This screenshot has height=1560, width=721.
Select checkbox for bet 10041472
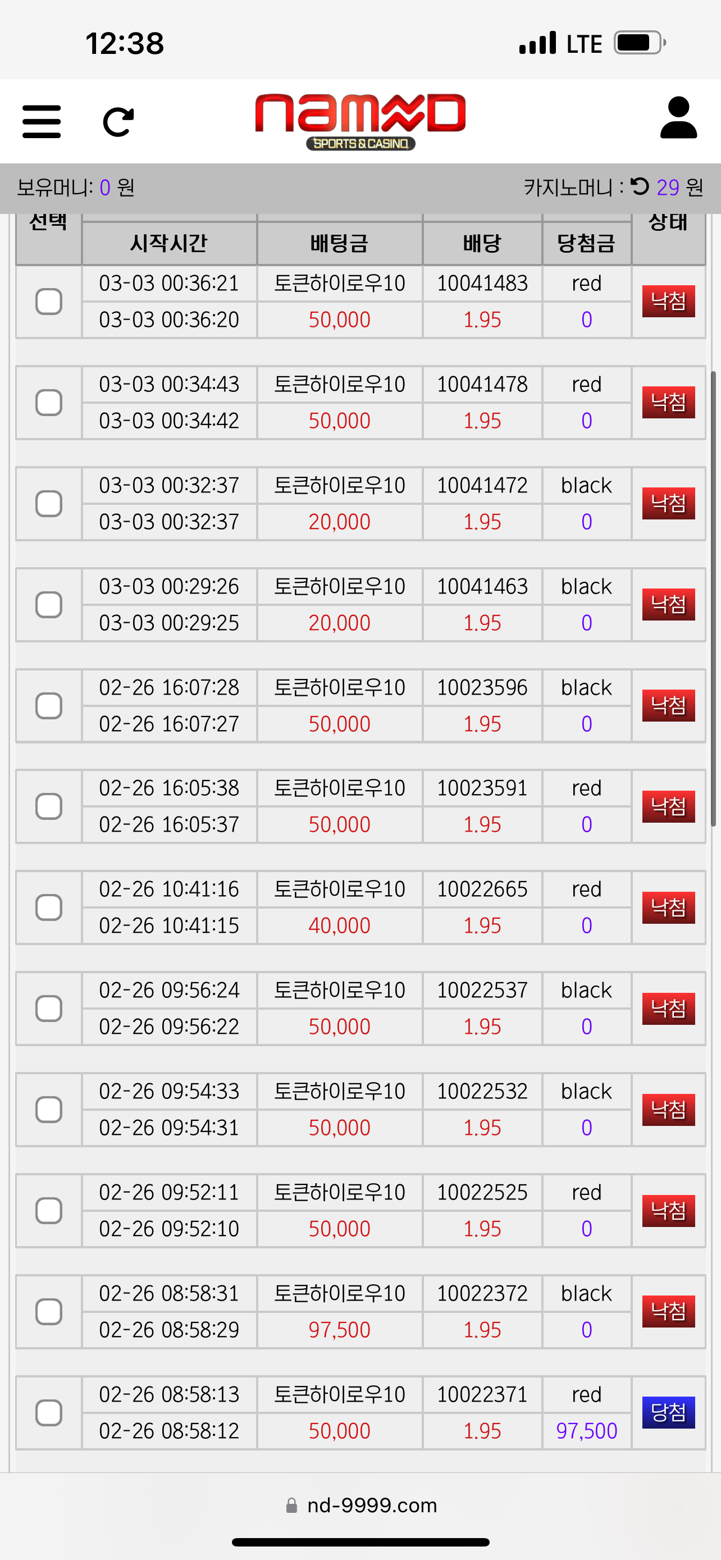(48, 503)
